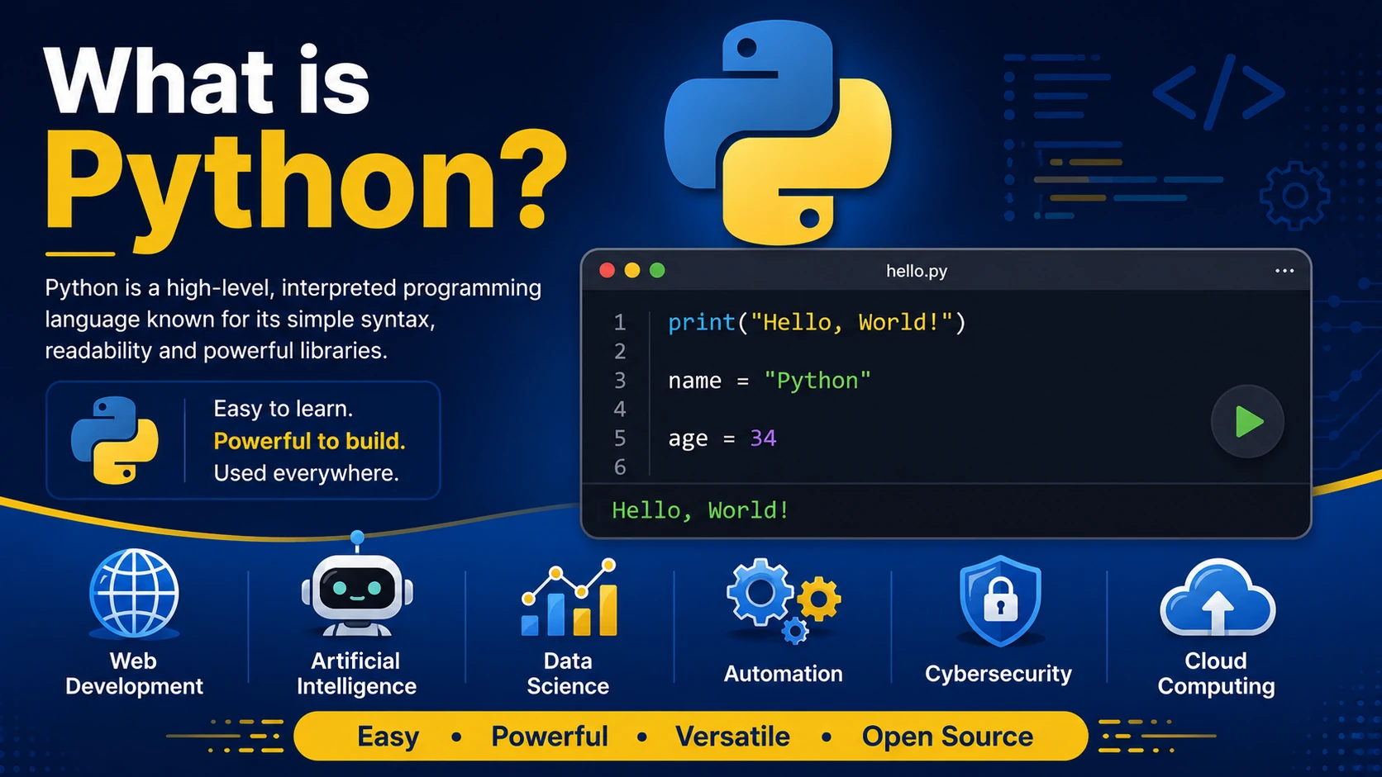Click the Automation label
This screenshot has width=1382, height=777.
tap(784, 674)
